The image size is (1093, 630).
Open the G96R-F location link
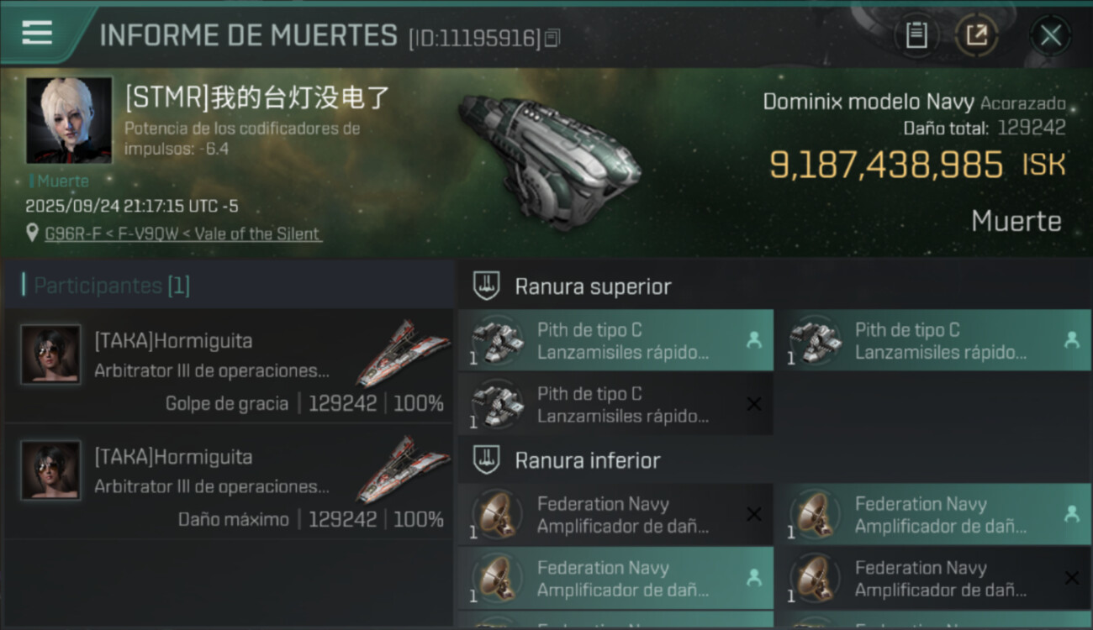click(x=182, y=234)
